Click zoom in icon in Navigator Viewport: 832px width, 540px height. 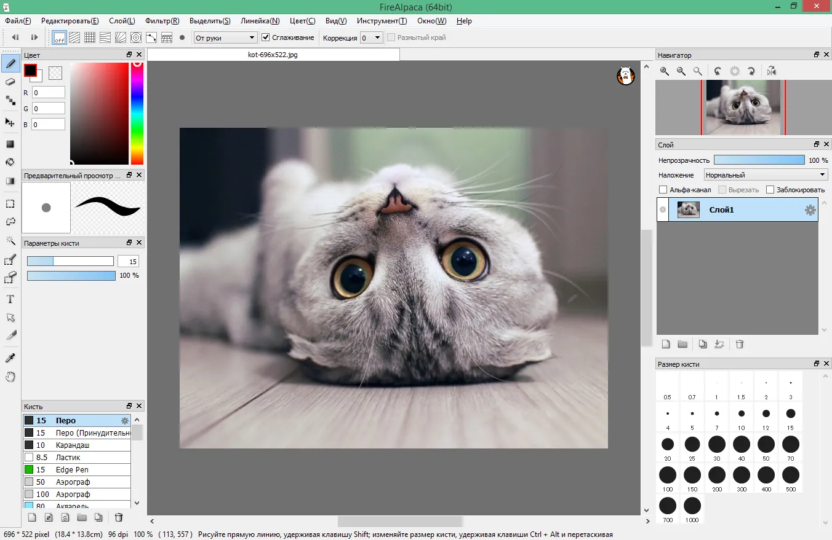coord(665,71)
